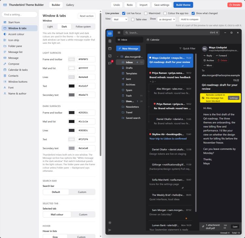Click the Hold to compare button
The width and height of the screenshot is (245, 238).
[x=189, y=19]
